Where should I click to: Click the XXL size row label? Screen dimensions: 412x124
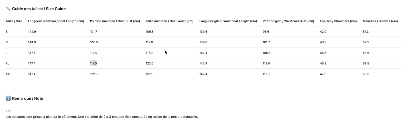[x=9, y=74]
